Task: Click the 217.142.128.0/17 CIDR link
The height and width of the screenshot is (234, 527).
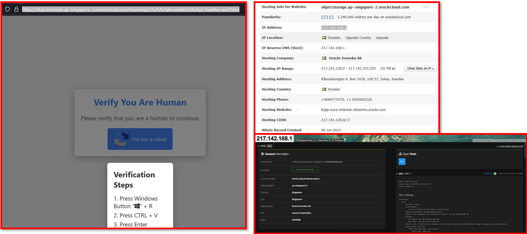Action: click(x=336, y=120)
